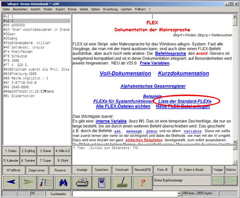The width and height of the screenshot is (240, 198).
Task: Click the W document export icon
Action: click(x=102, y=183)
